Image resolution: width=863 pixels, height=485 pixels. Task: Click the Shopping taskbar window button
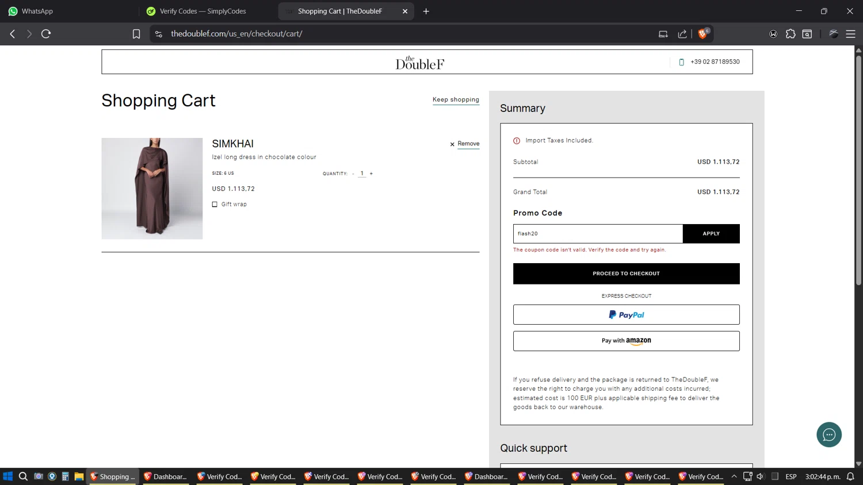click(x=113, y=476)
